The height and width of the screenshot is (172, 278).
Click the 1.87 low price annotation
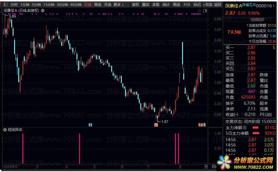(165, 122)
